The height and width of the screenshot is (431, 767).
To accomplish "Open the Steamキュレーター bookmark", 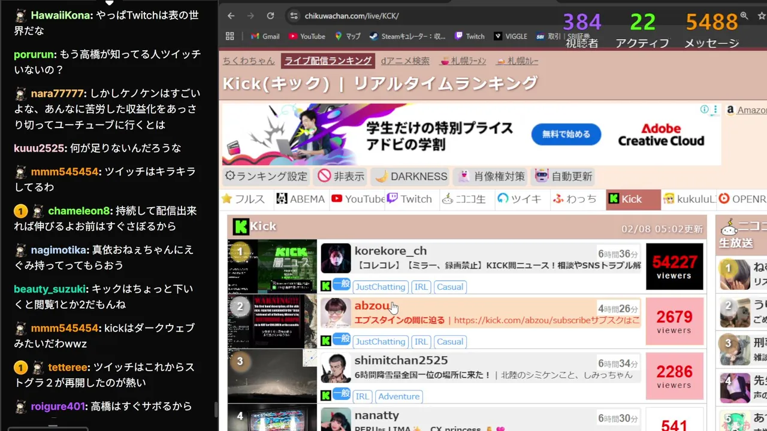I will pyautogui.click(x=407, y=36).
